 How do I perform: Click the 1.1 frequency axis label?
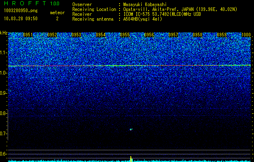coord(4,53)
